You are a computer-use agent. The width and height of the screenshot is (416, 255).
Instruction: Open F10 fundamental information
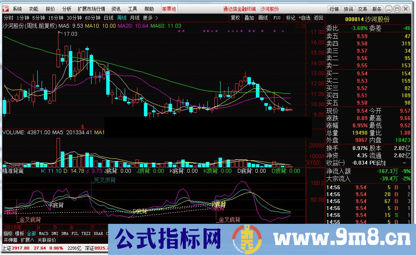coord(277,17)
